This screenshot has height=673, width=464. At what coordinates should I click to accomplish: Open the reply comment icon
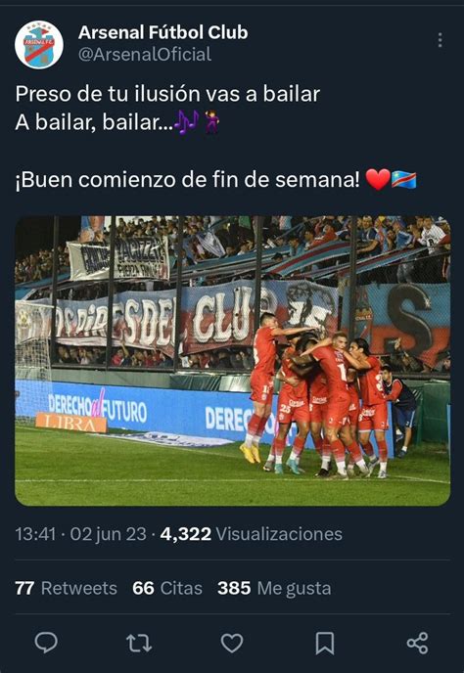pos(46,643)
